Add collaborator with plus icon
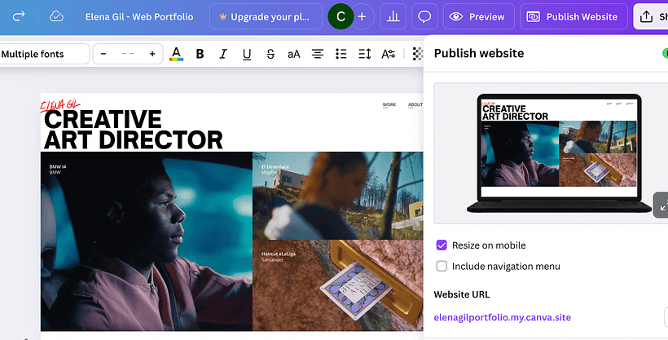 (363, 16)
